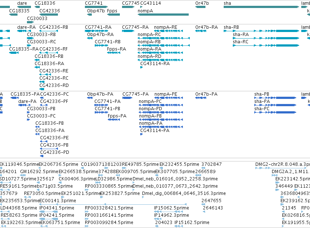The height and width of the screenshot is (228, 310).
Task: Click the CG30033 gene label
Action: click(37, 18)
